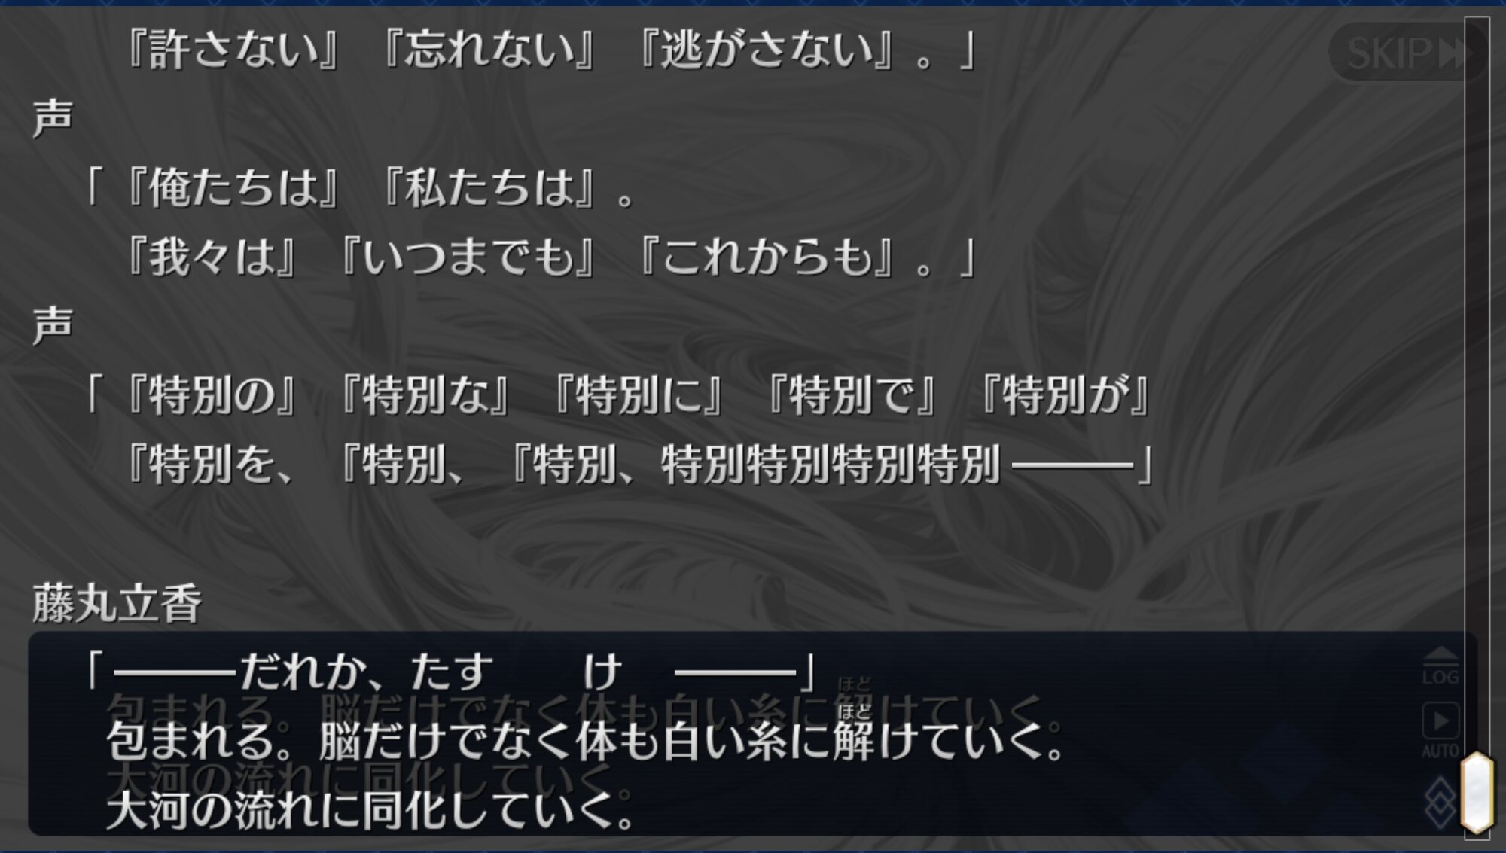Click the double arrows on SKIP
The image size is (1506, 853).
coord(1455,53)
